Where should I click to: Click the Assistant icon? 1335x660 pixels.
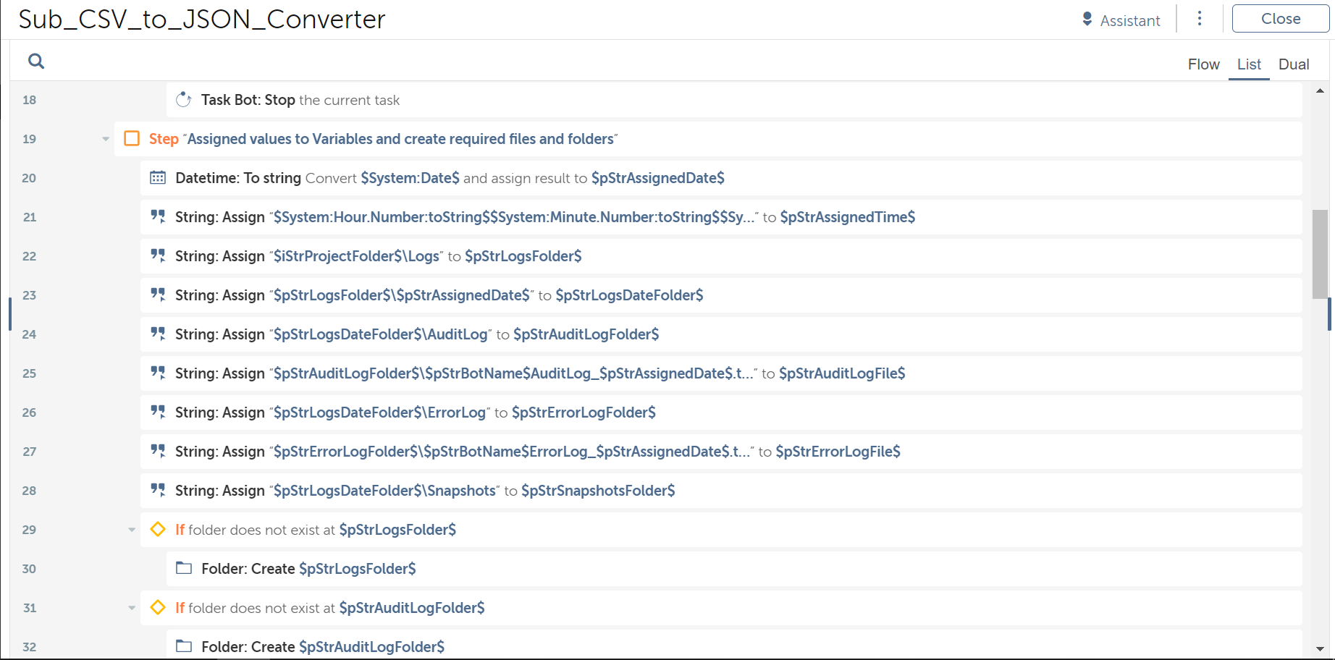click(x=1087, y=20)
